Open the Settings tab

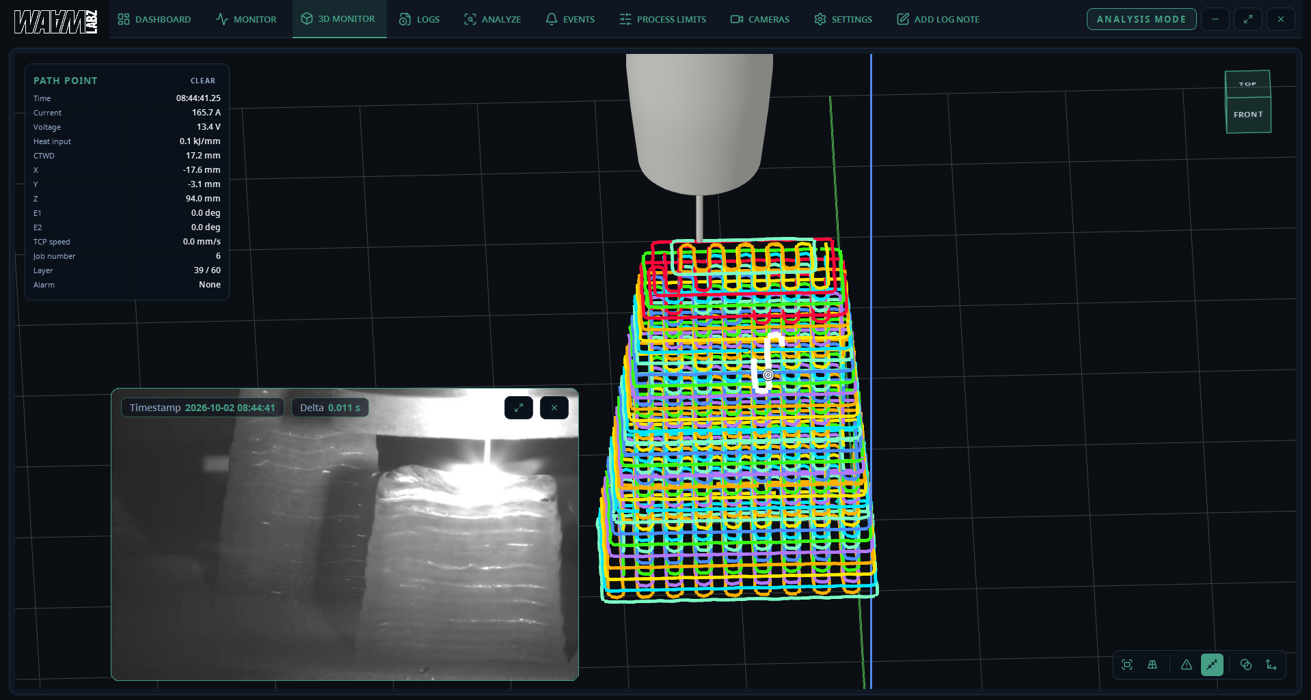pos(843,19)
